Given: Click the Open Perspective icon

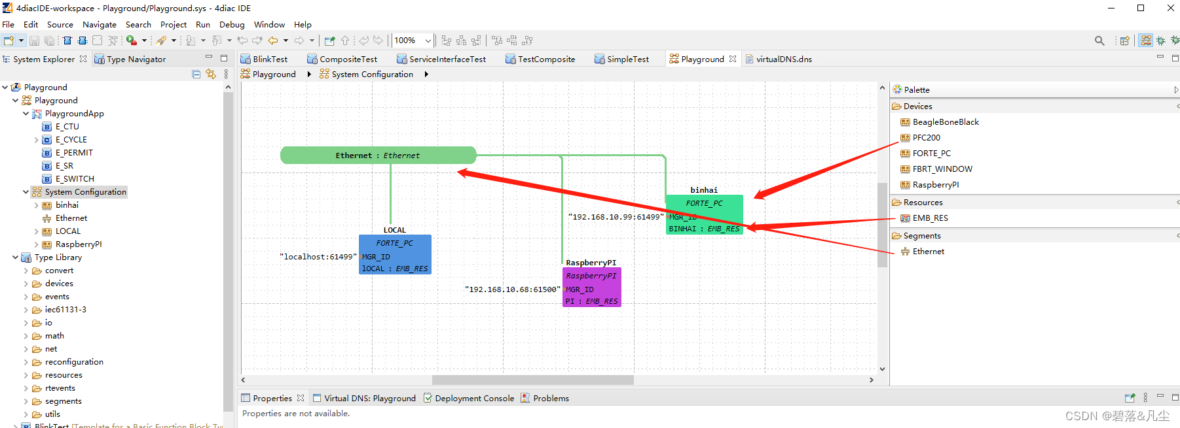Looking at the screenshot, I should (x=1124, y=41).
